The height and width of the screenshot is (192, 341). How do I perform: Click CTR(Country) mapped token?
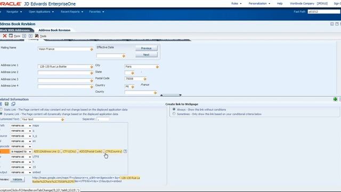[x=113, y=151]
